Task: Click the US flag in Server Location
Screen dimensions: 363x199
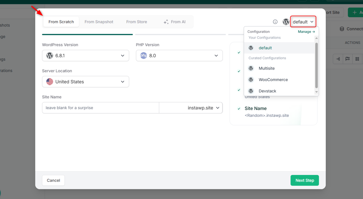Action: pos(49,81)
